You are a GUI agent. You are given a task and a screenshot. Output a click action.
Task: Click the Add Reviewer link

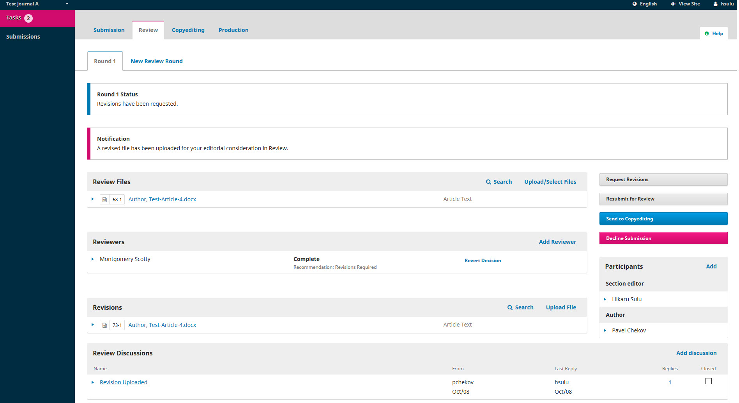557,241
